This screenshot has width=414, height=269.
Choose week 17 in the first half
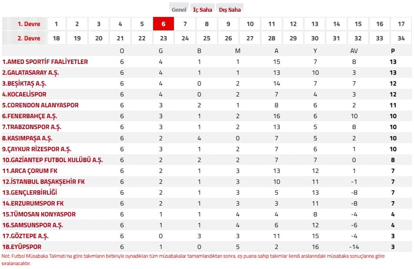pyautogui.click(x=401, y=24)
